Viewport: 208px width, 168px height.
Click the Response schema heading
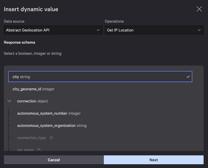[20, 42]
